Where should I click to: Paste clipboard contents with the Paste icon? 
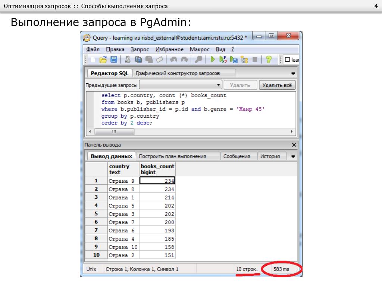149,59
